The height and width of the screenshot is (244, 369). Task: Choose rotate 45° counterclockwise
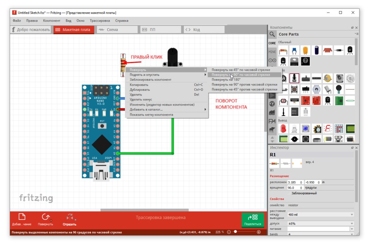245,89
